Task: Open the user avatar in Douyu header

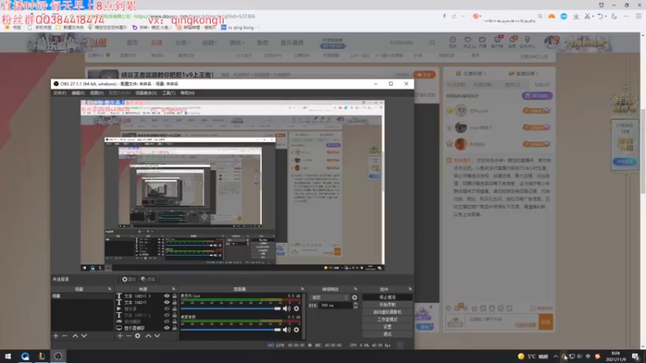Action: pyautogui.click(x=551, y=42)
